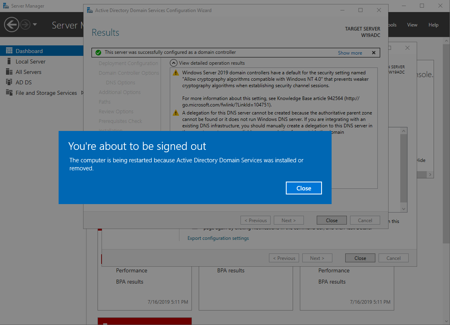Click the 'You're about to be signed out' heading
This screenshot has height=325, width=450.
137,146
